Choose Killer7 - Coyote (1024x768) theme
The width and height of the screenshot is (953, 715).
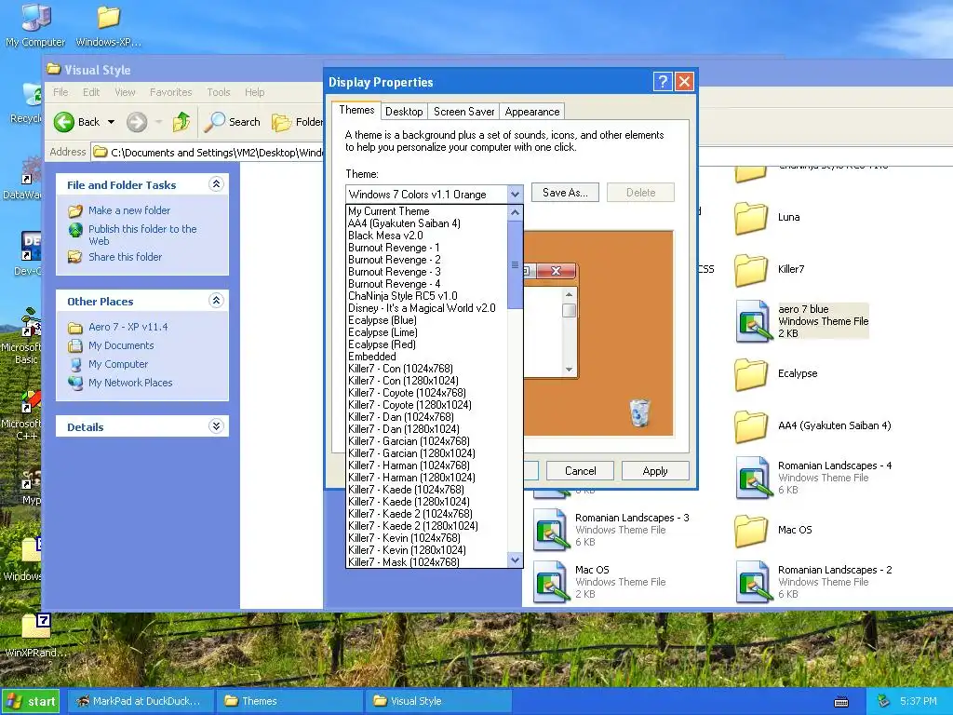pos(426,393)
